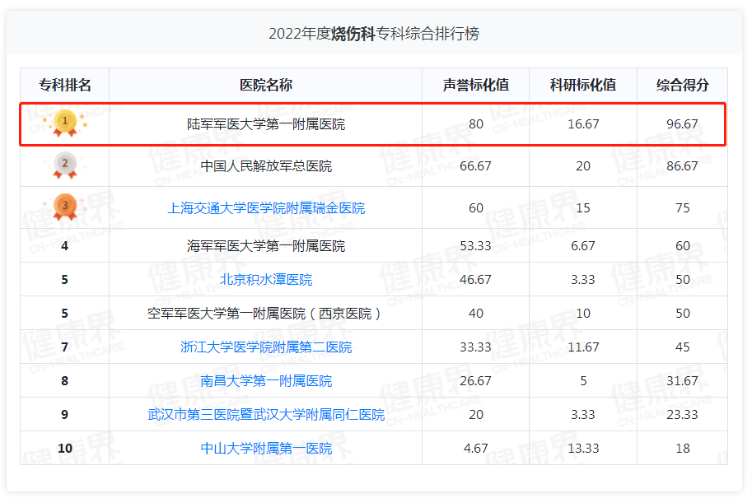Click rank number 9
752x498 pixels.
[x=65, y=415]
